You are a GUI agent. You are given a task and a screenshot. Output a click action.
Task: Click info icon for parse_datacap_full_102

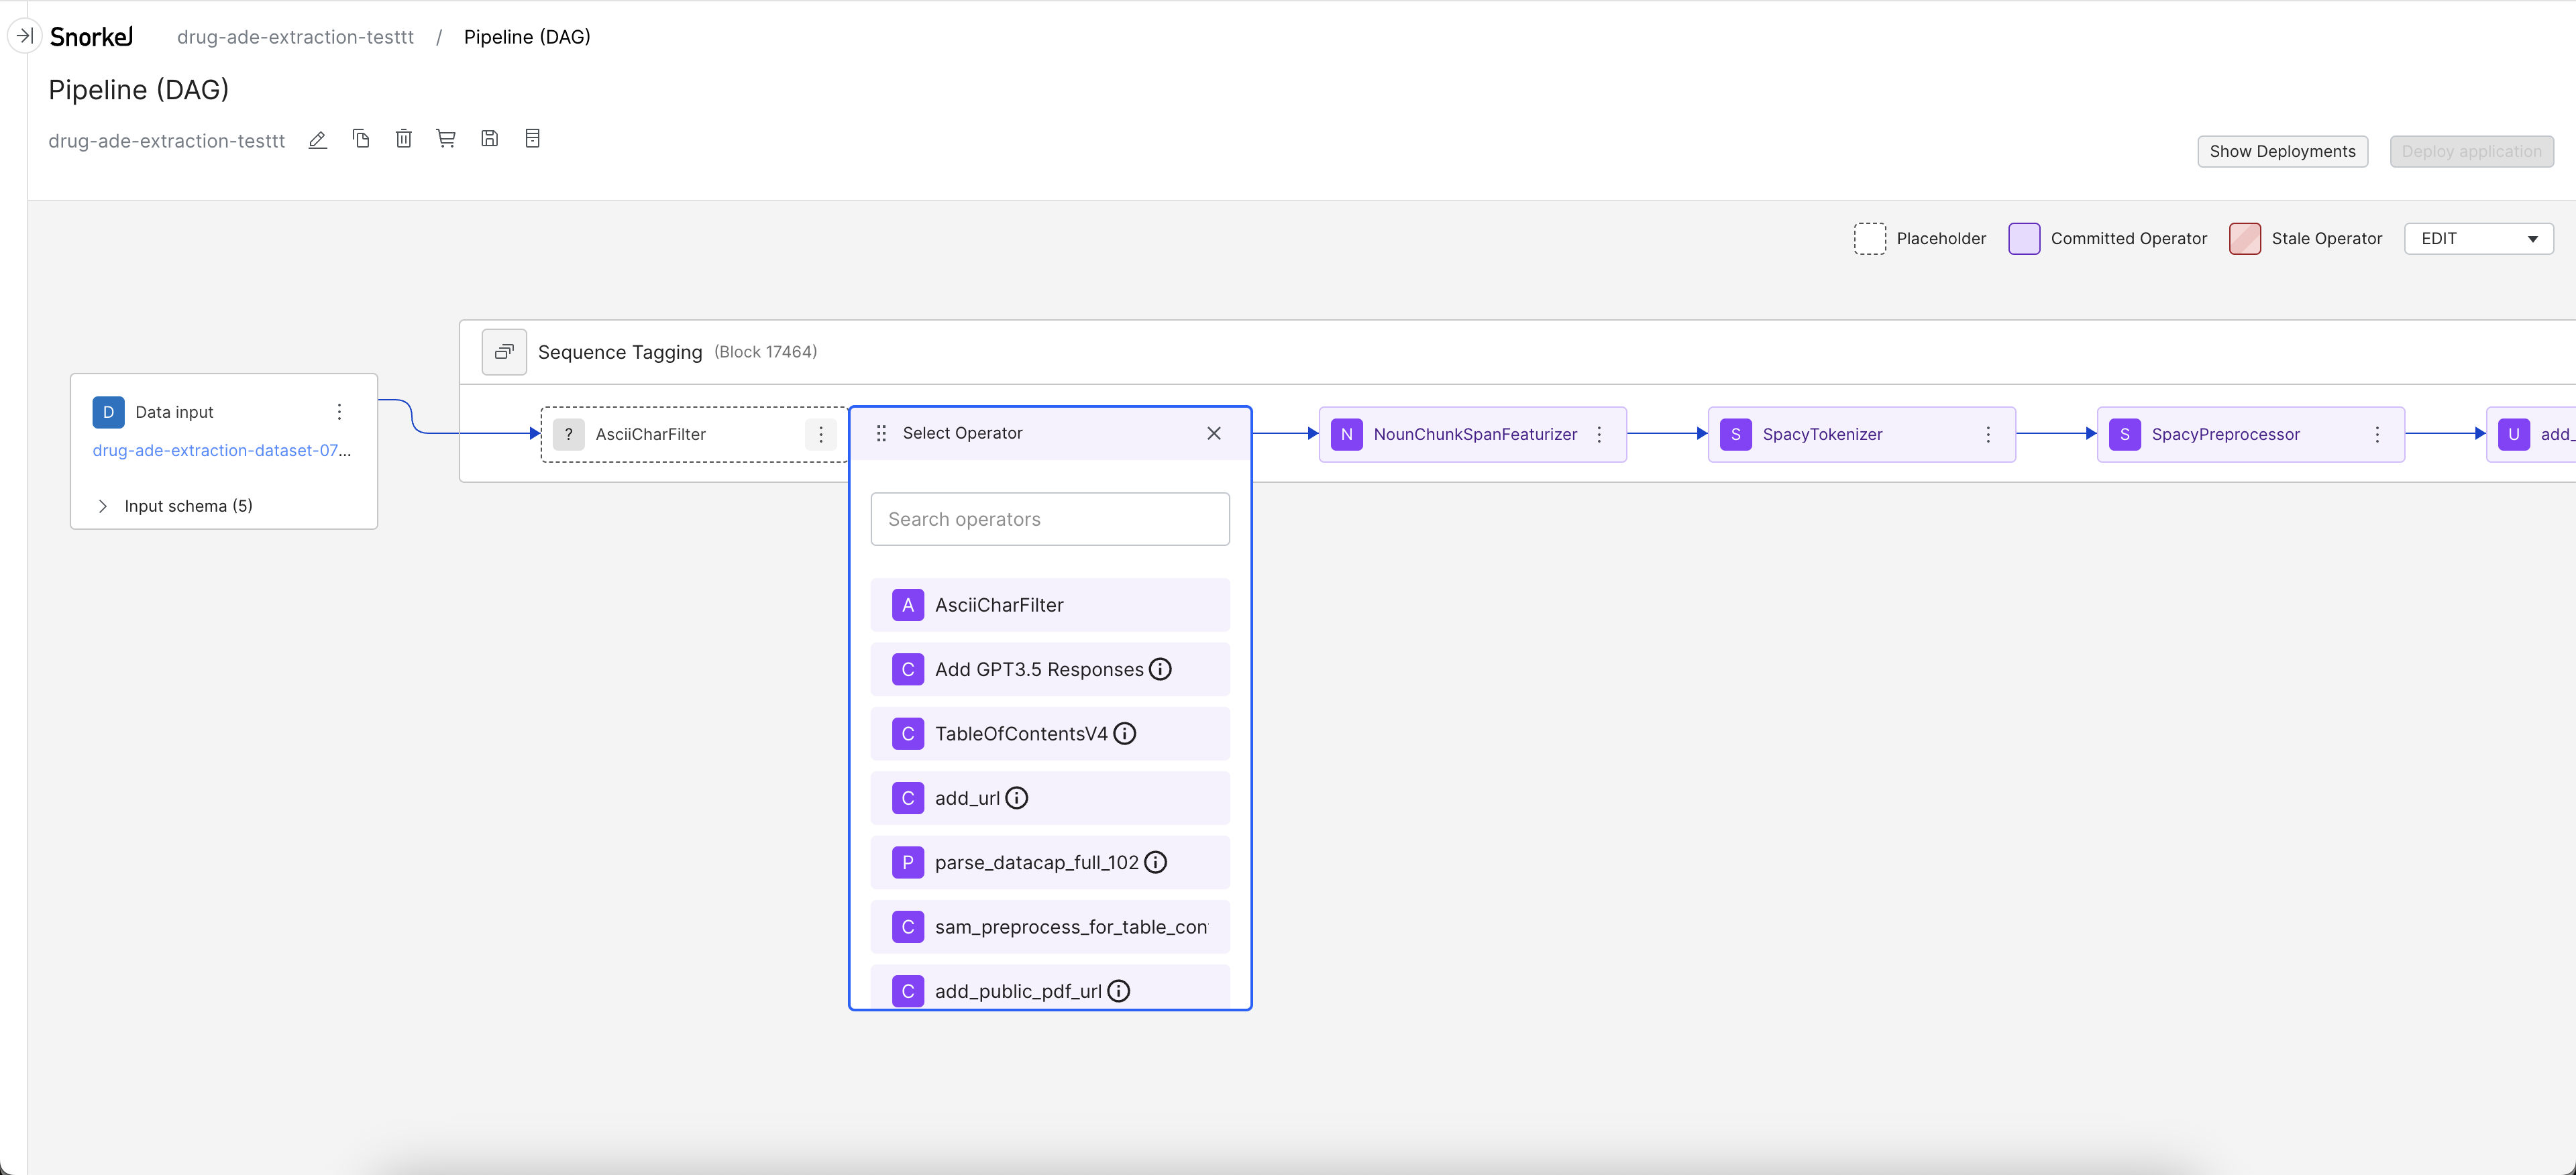pos(1156,862)
